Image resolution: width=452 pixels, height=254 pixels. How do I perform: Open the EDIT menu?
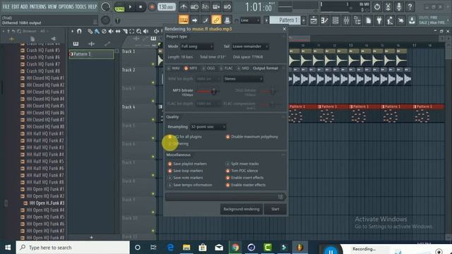[x=16, y=6]
